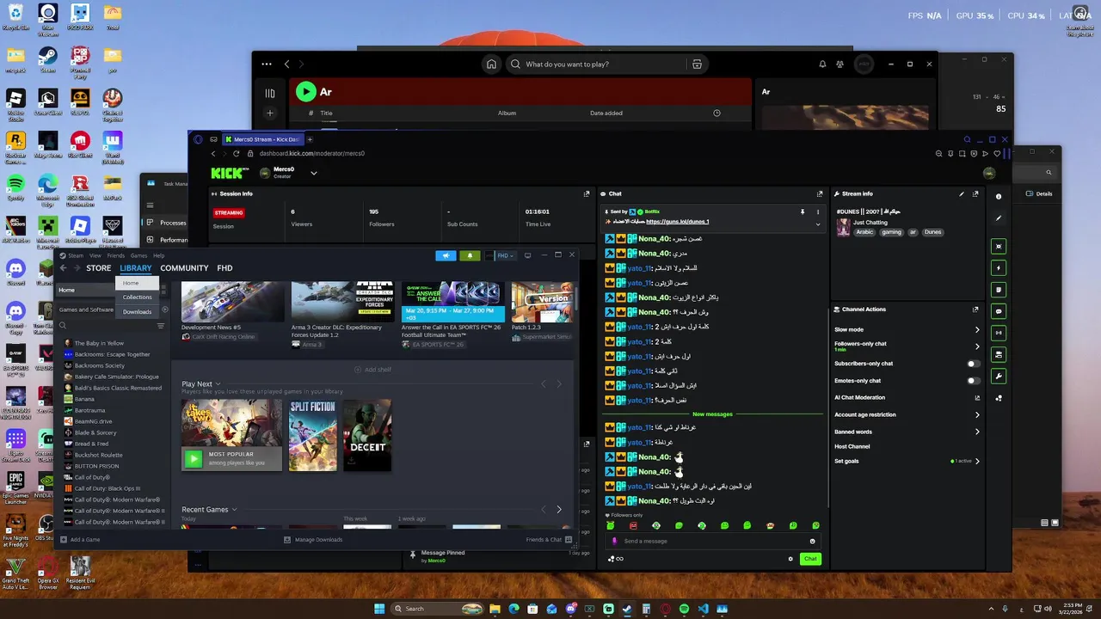Pop out the Session info panel
Image resolution: width=1101 pixels, height=619 pixels.
pos(587,193)
